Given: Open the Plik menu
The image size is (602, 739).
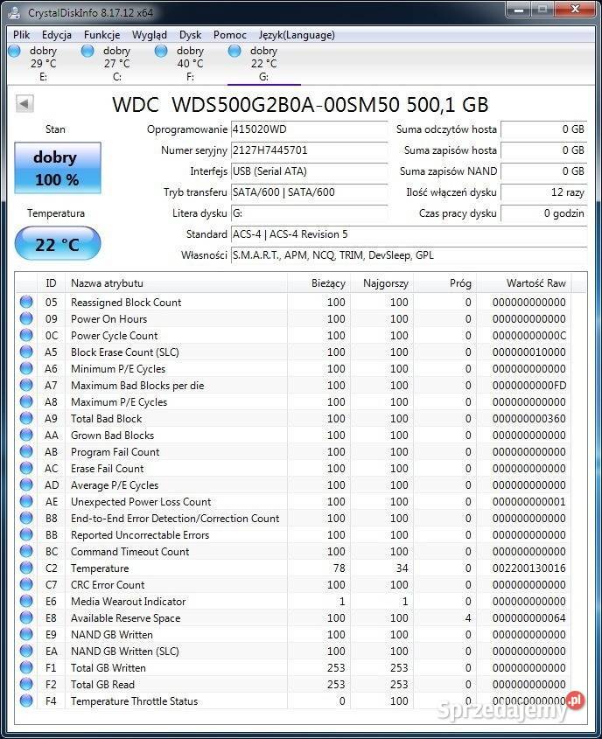Looking at the screenshot, I should click(22, 35).
